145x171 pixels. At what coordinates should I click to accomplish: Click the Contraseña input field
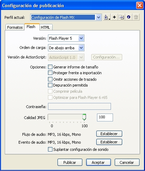(x=79, y=106)
